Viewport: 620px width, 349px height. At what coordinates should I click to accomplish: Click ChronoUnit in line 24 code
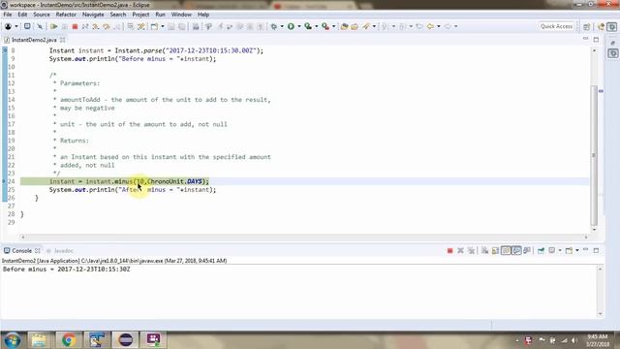coord(166,181)
